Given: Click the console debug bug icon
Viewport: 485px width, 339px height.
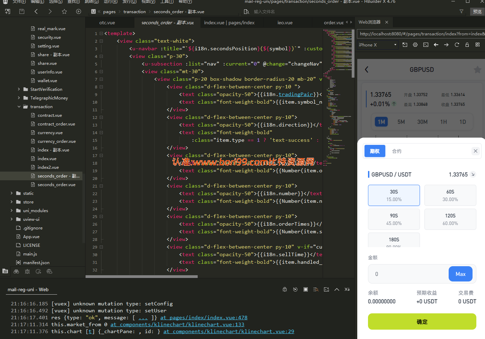Looking at the screenshot, I should (285, 289).
